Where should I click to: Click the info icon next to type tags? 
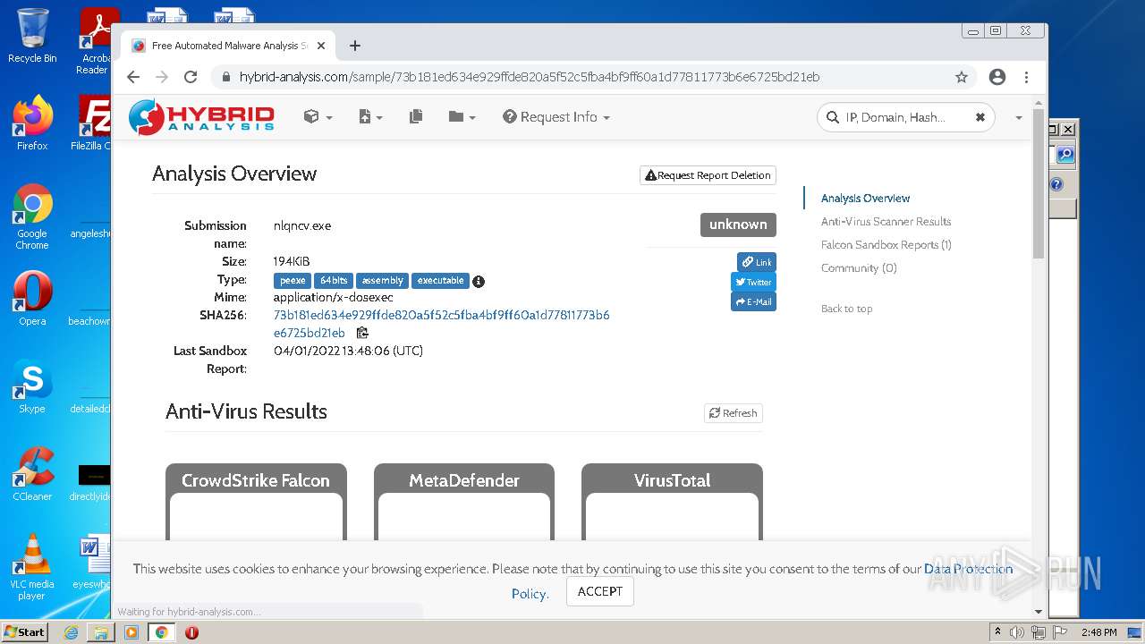pyautogui.click(x=479, y=281)
